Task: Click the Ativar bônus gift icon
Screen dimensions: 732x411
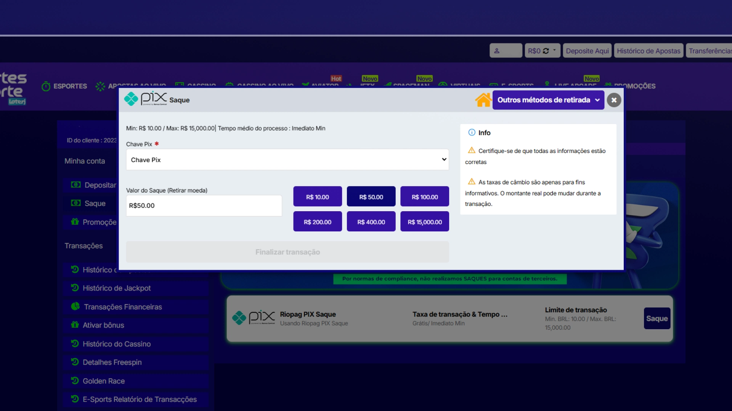Action: click(x=75, y=325)
